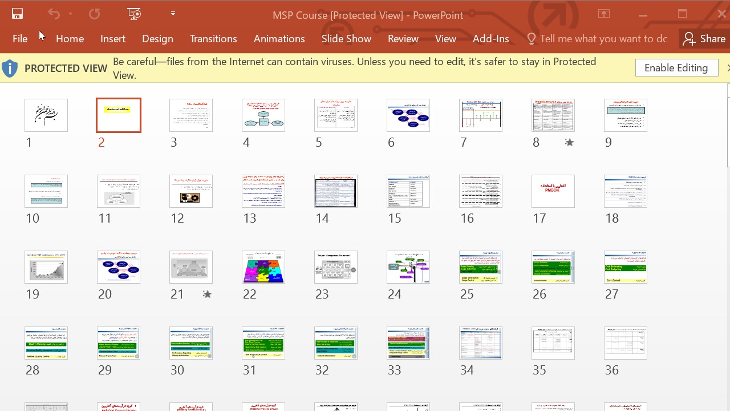The width and height of the screenshot is (730, 411).
Task: Select slide 9 thumbnail
Action: click(626, 115)
